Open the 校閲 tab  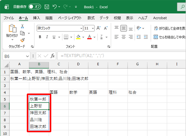pos(117,18)
